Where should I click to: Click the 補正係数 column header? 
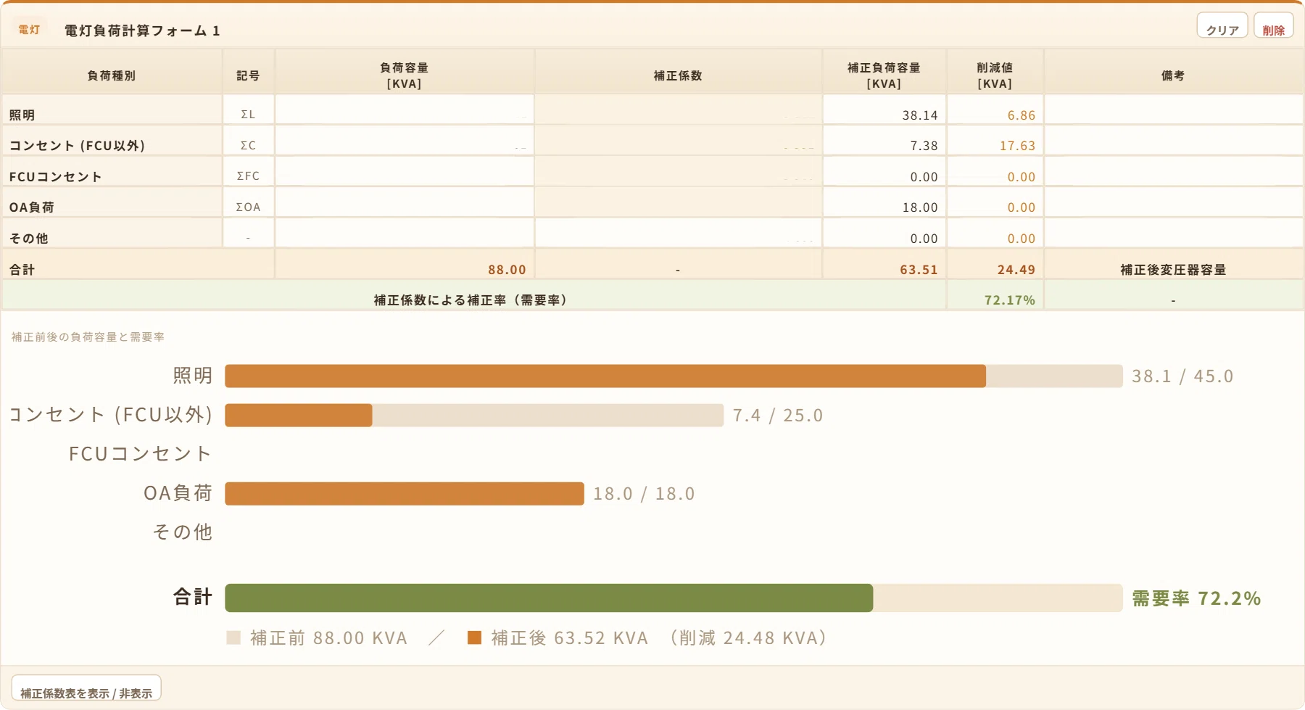678,72
